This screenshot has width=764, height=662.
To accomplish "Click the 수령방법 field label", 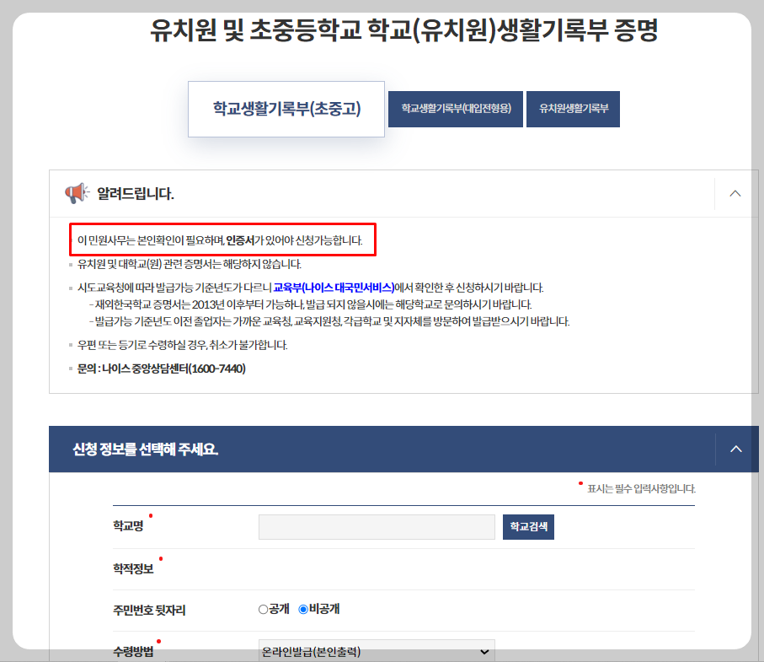I will (133, 651).
